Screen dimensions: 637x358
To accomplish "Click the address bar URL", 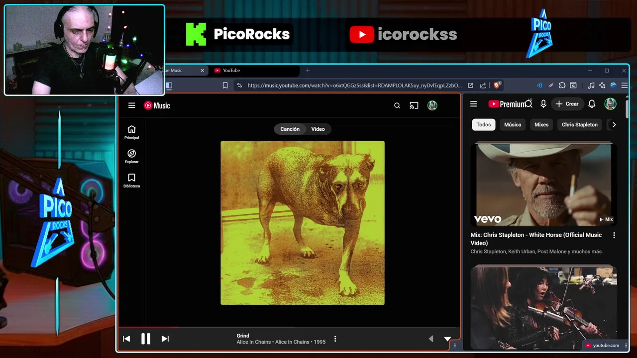I will [354, 86].
